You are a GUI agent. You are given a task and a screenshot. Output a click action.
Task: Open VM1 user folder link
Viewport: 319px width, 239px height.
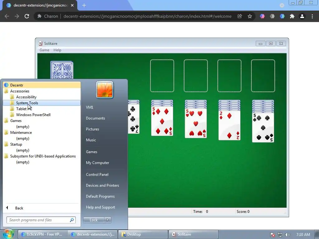click(89, 107)
